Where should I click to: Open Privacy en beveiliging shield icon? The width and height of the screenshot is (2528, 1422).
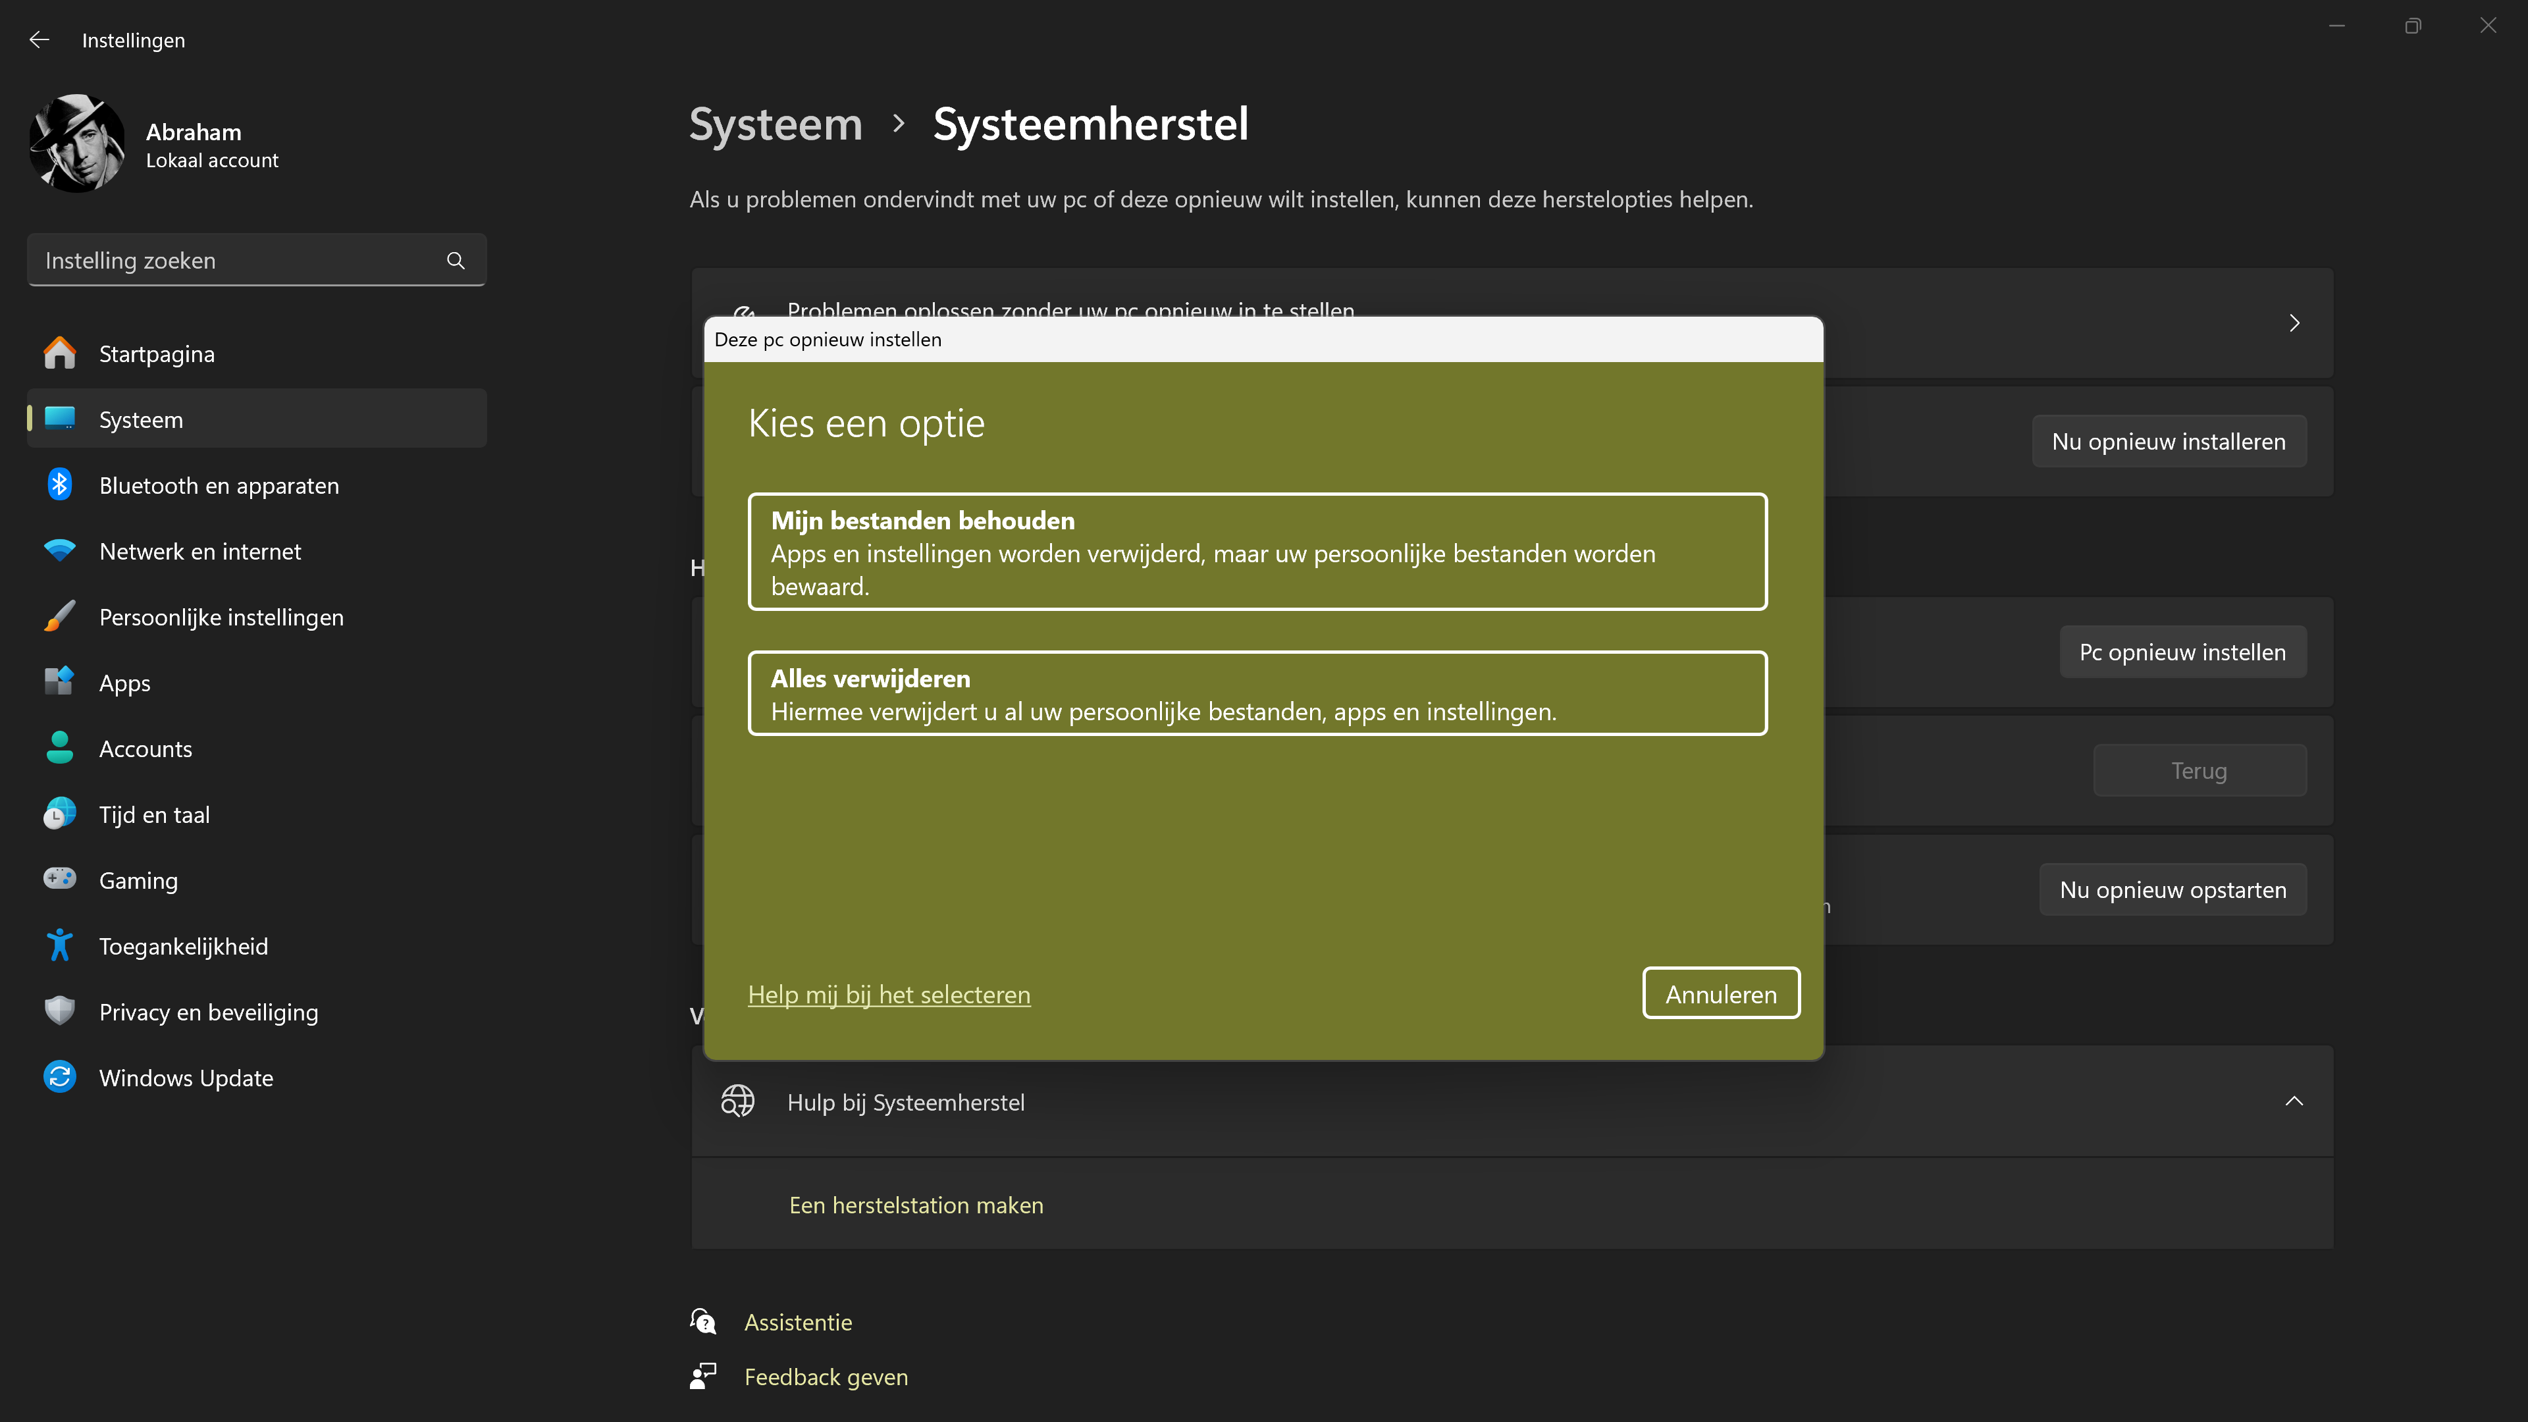[59, 1011]
